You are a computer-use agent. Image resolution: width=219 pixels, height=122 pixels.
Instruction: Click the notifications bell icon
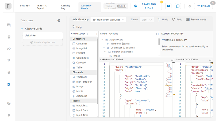point(9,115)
